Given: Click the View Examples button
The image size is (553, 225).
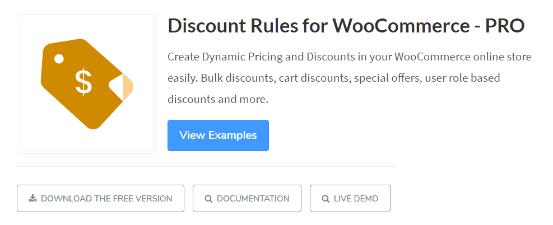Looking at the screenshot, I should pos(218,135).
